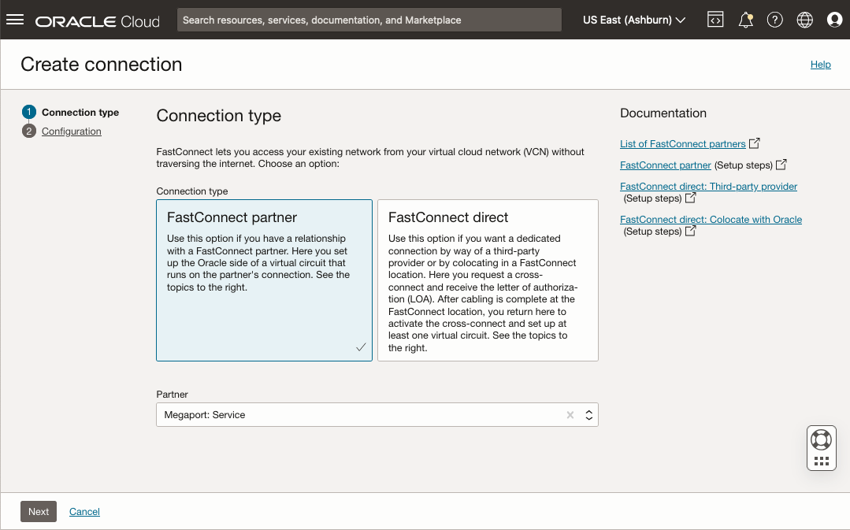Open List of FastConnect partners link
The height and width of the screenshot is (530, 850).
click(682, 143)
